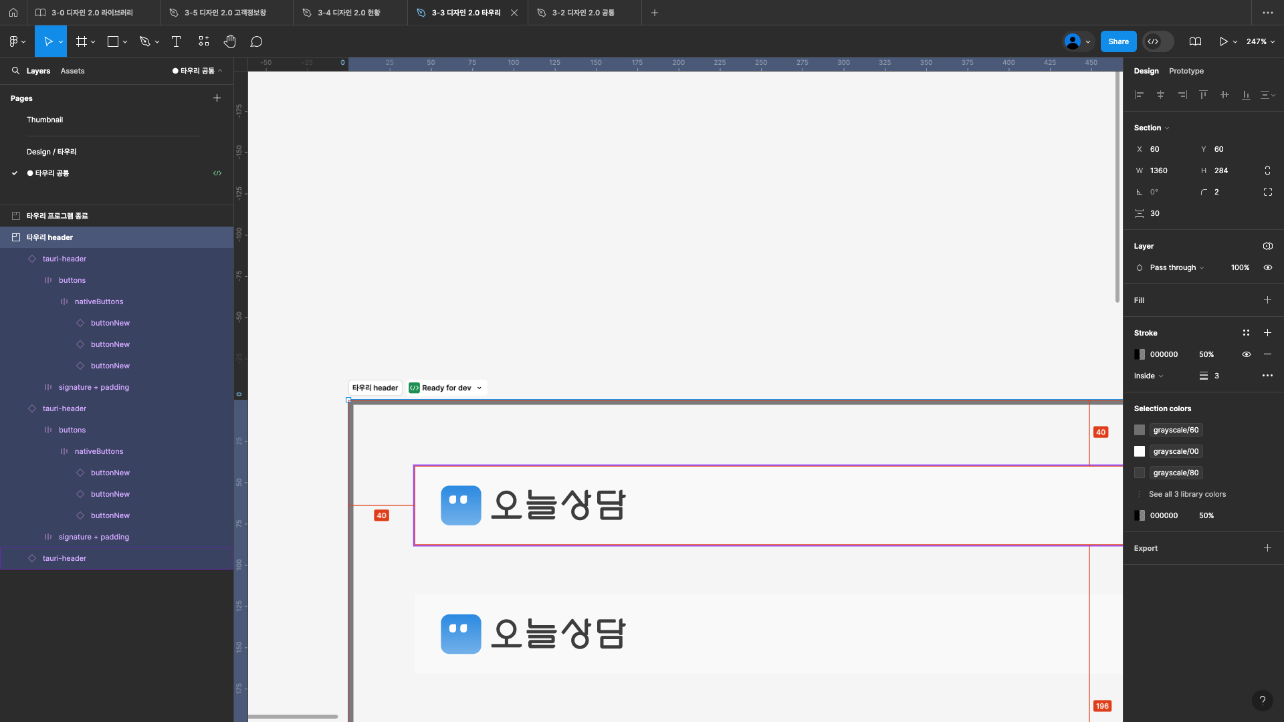Viewport: 1284px width, 722px height.
Task: Select the Text tool in toolbar
Action: 175,41
